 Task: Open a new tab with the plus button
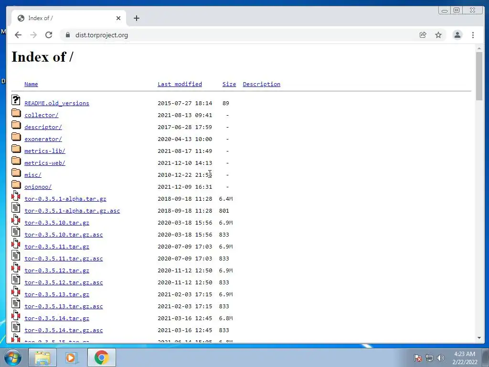[x=136, y=18]
